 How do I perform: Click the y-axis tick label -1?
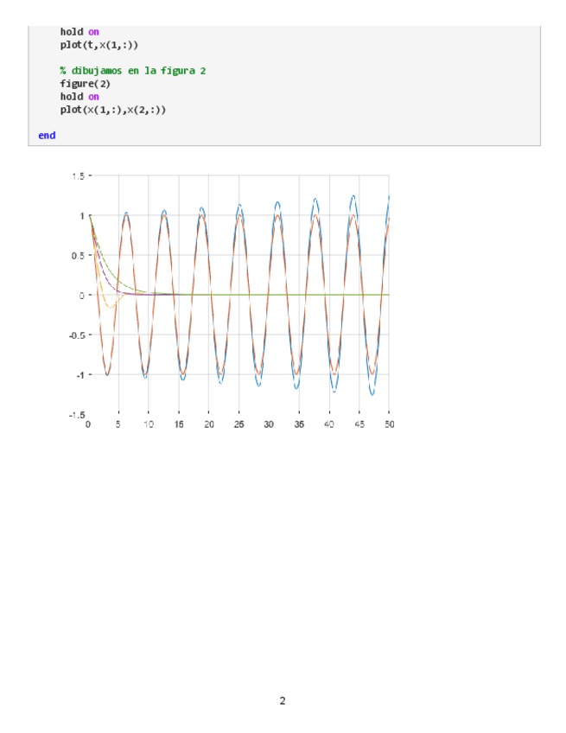tap(79, 374)
